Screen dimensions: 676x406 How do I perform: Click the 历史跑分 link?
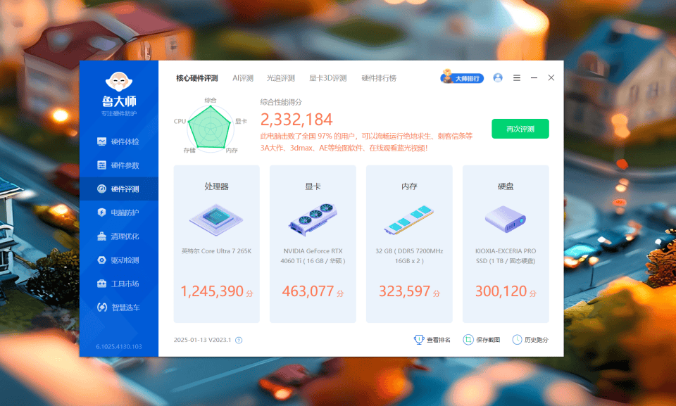(x=530, y=340)
